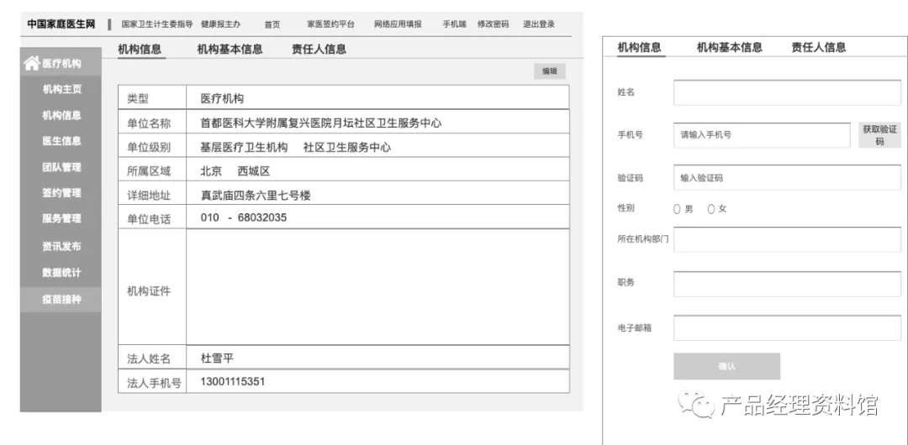908x445 pixels.
Task: Click 社区卫生服务中心 in 单位级别 row
Action: [x=347, y=148]
